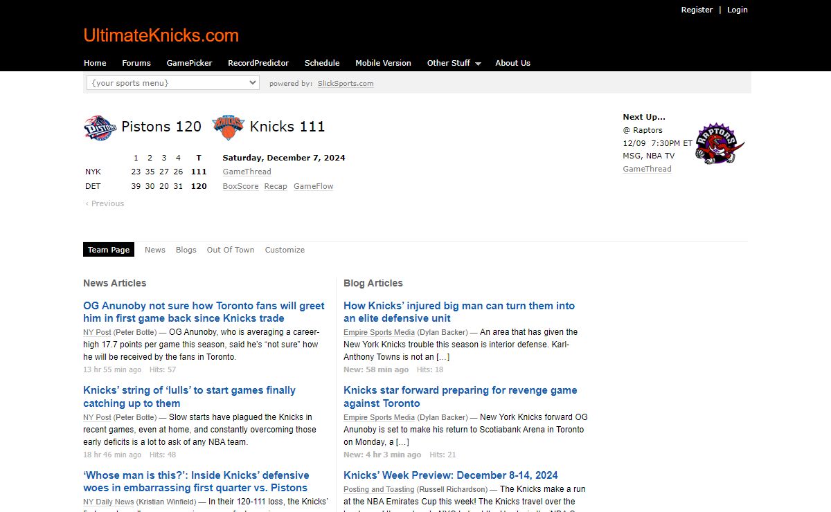
Task: Click the Login link
Action: tap(738, 10)
